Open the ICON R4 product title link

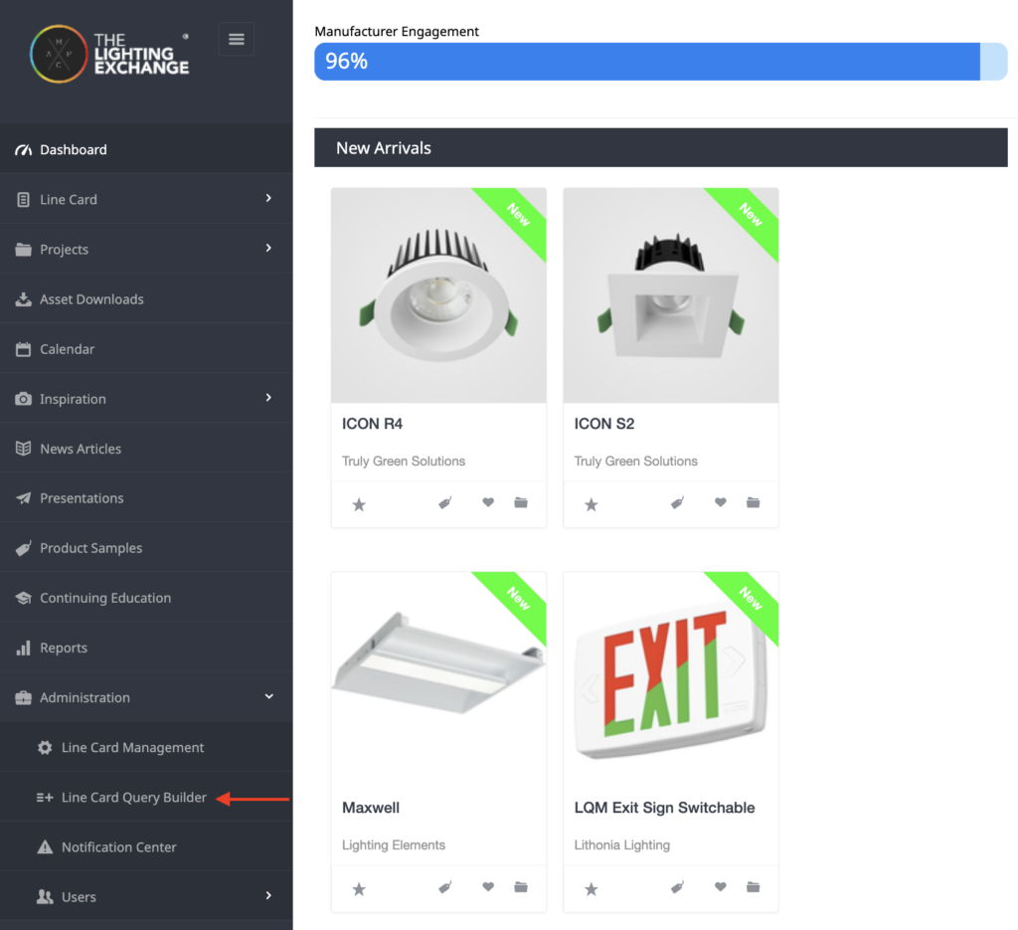point(372,424)
